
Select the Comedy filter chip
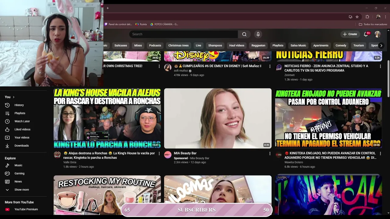(341, 46)
